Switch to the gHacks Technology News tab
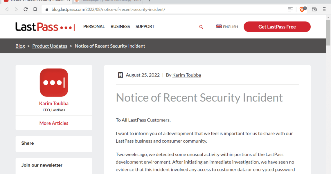This screenshot has height=174, width=331. 107,1
